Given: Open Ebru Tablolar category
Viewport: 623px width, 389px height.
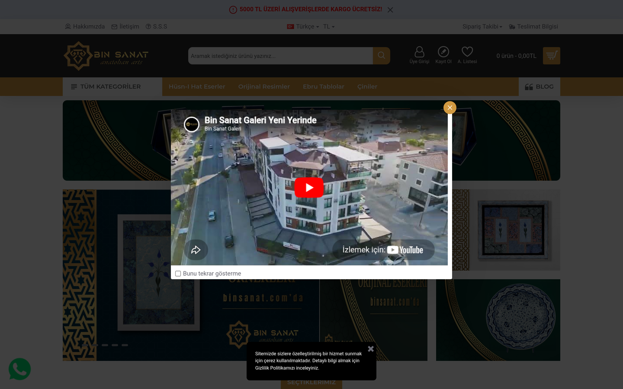Looking at the screenshot, I should coord(324,86).
